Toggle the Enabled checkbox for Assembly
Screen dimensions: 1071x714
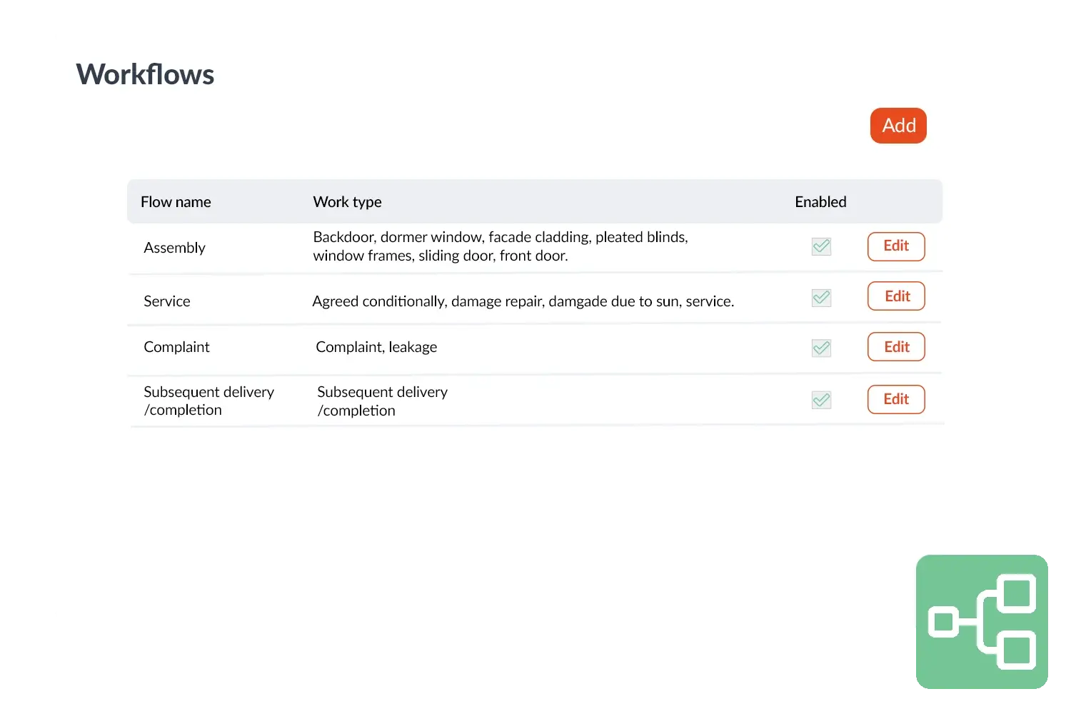pos(821,247)
